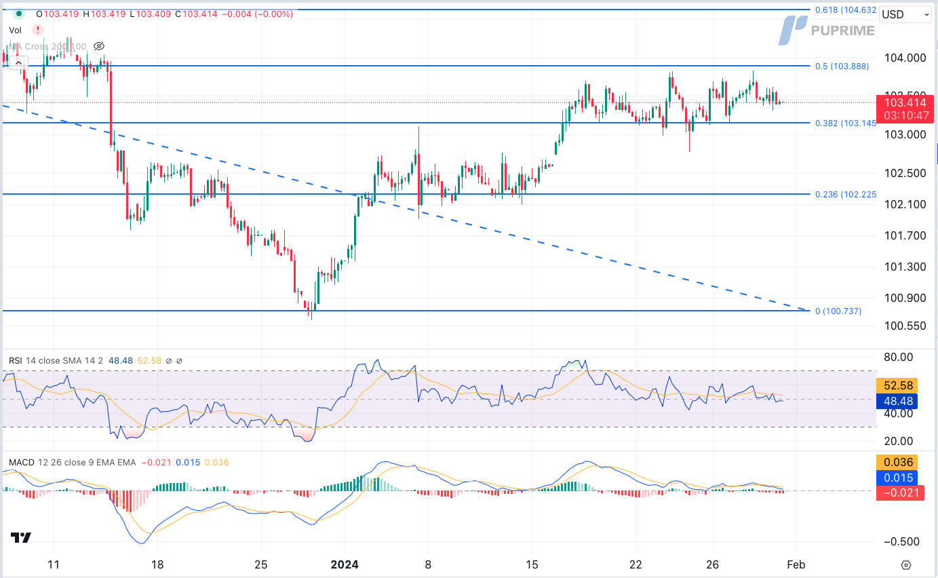
Task: Click the 22 date axis label
Action: (x=636, y=565)
